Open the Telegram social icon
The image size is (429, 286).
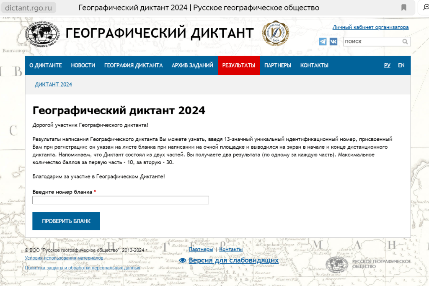click(323, 41)
